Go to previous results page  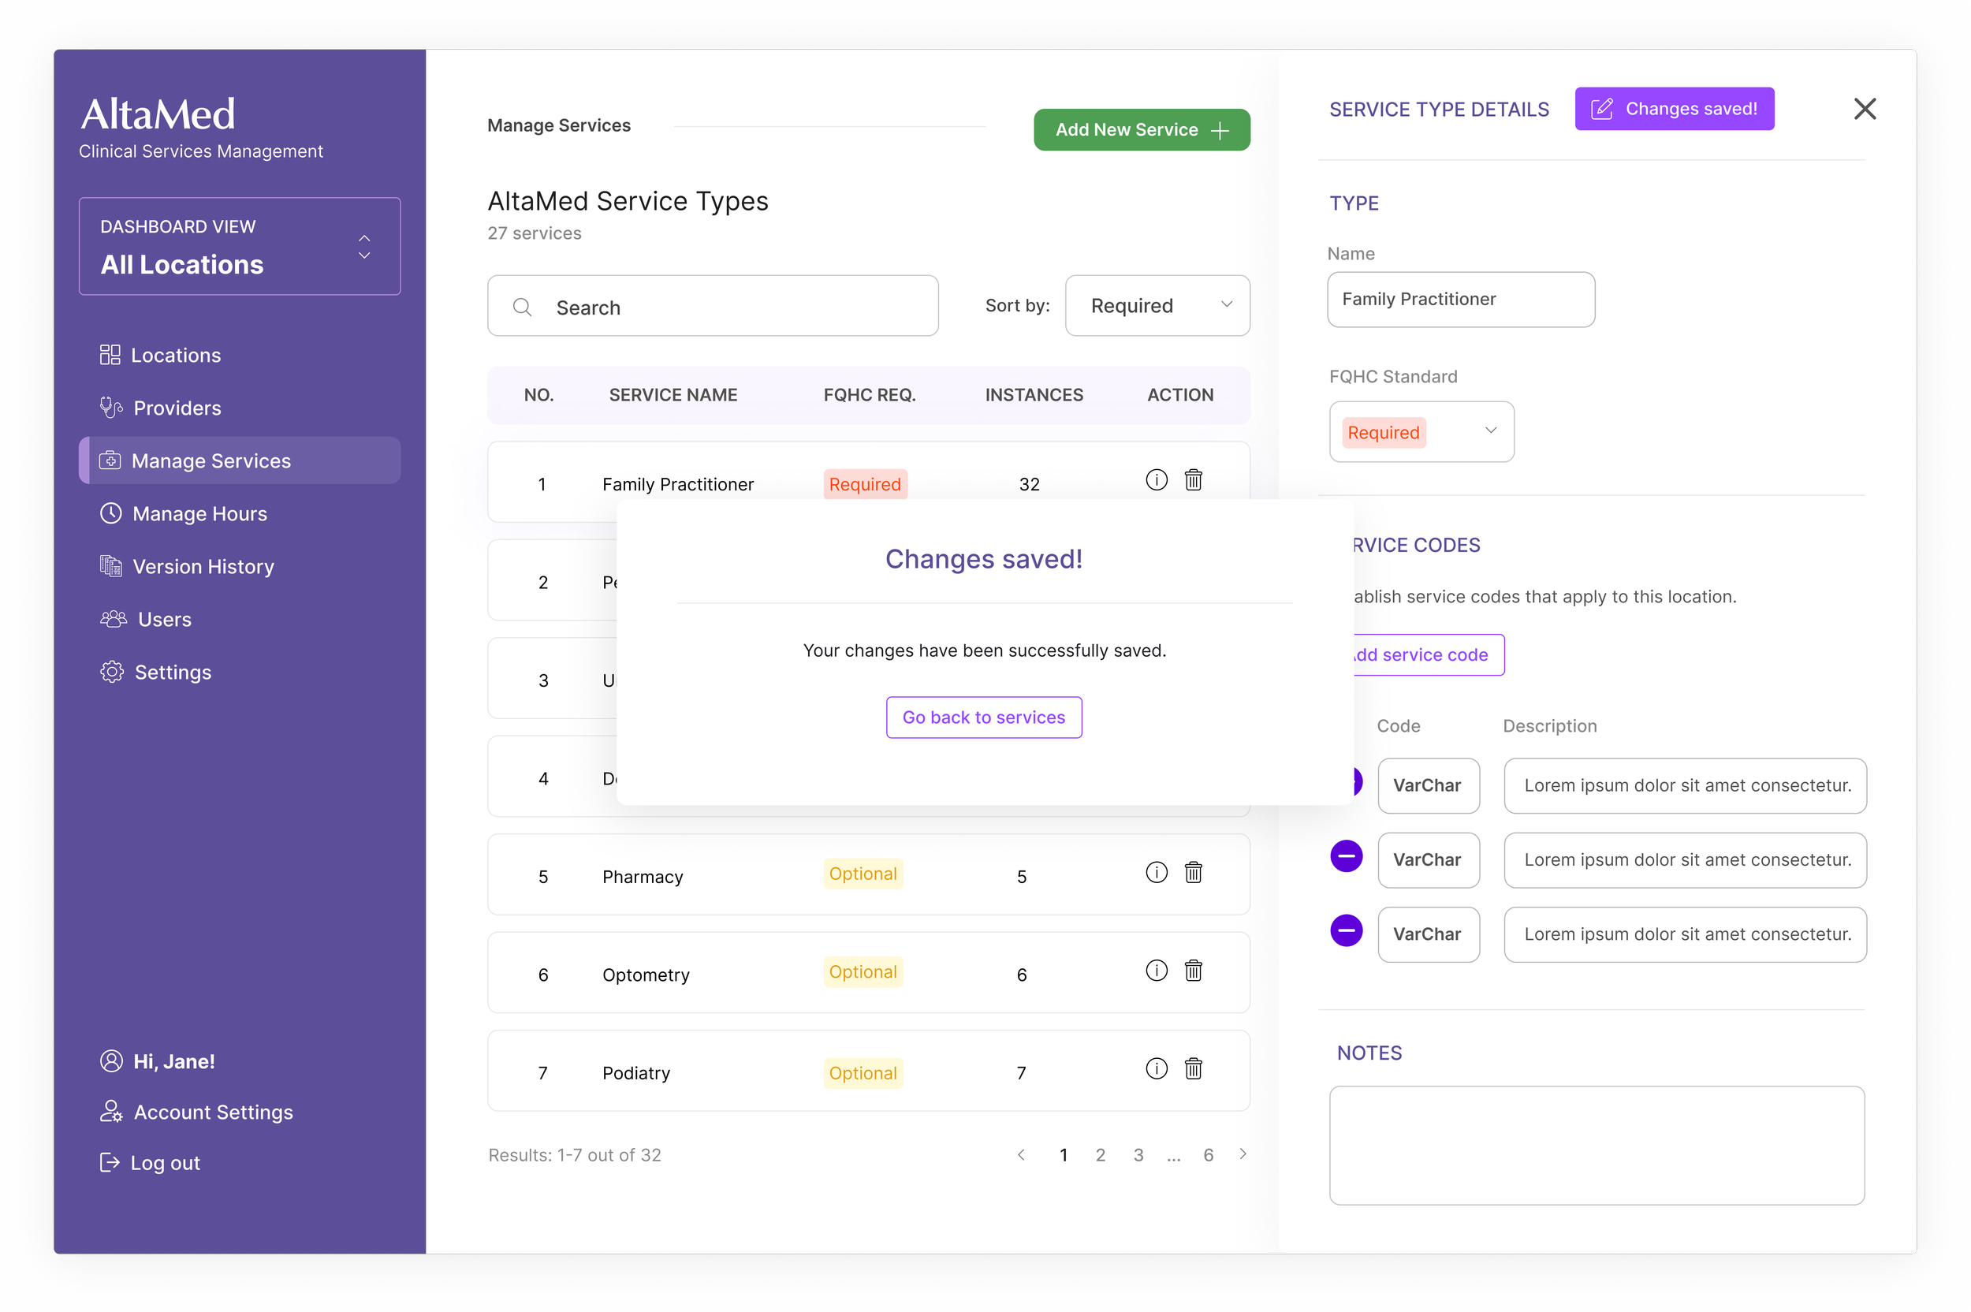[x=1022, y=1154]
